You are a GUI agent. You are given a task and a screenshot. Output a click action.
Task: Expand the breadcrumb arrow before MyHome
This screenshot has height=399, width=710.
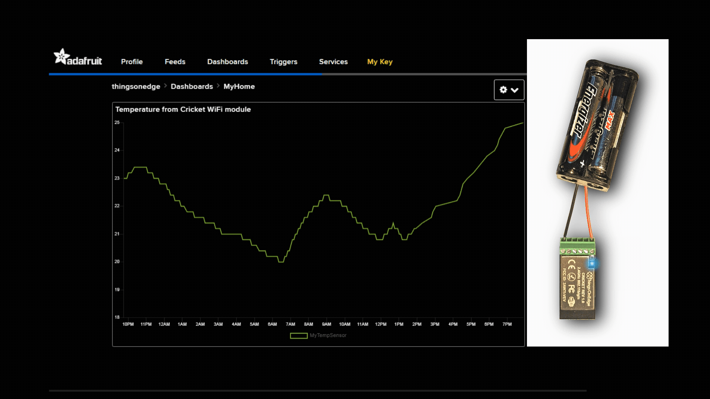pos(218,86)
